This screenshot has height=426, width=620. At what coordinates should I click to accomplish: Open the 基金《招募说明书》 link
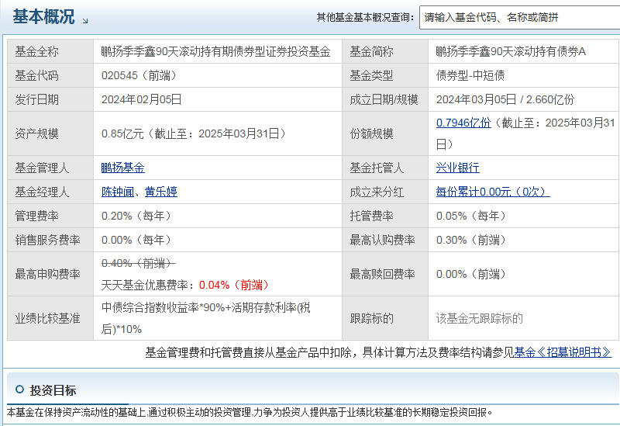563,352
